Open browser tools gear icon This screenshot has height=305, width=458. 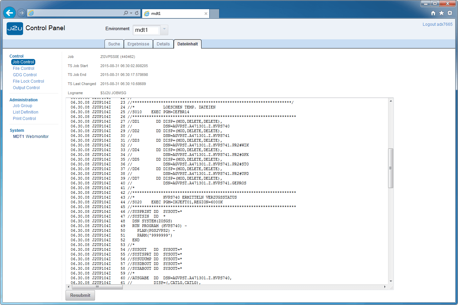pyautogui.click(x=450, y=13)
